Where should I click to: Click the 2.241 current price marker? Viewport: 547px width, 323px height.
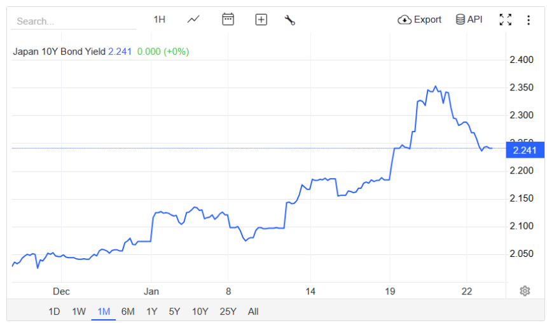click(x=525, y=149)
